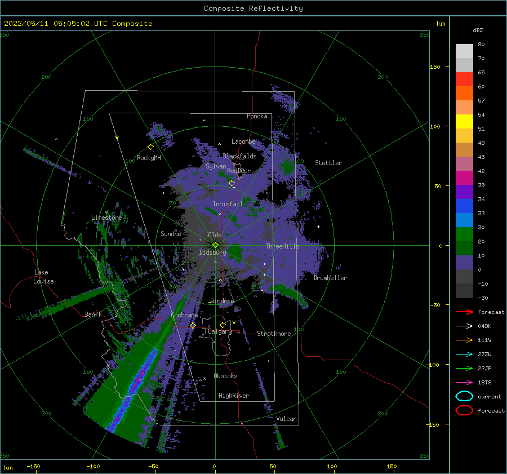507x474 pixels.
Task: Click the white 04DK arrow icon
Action: point(464,326)
